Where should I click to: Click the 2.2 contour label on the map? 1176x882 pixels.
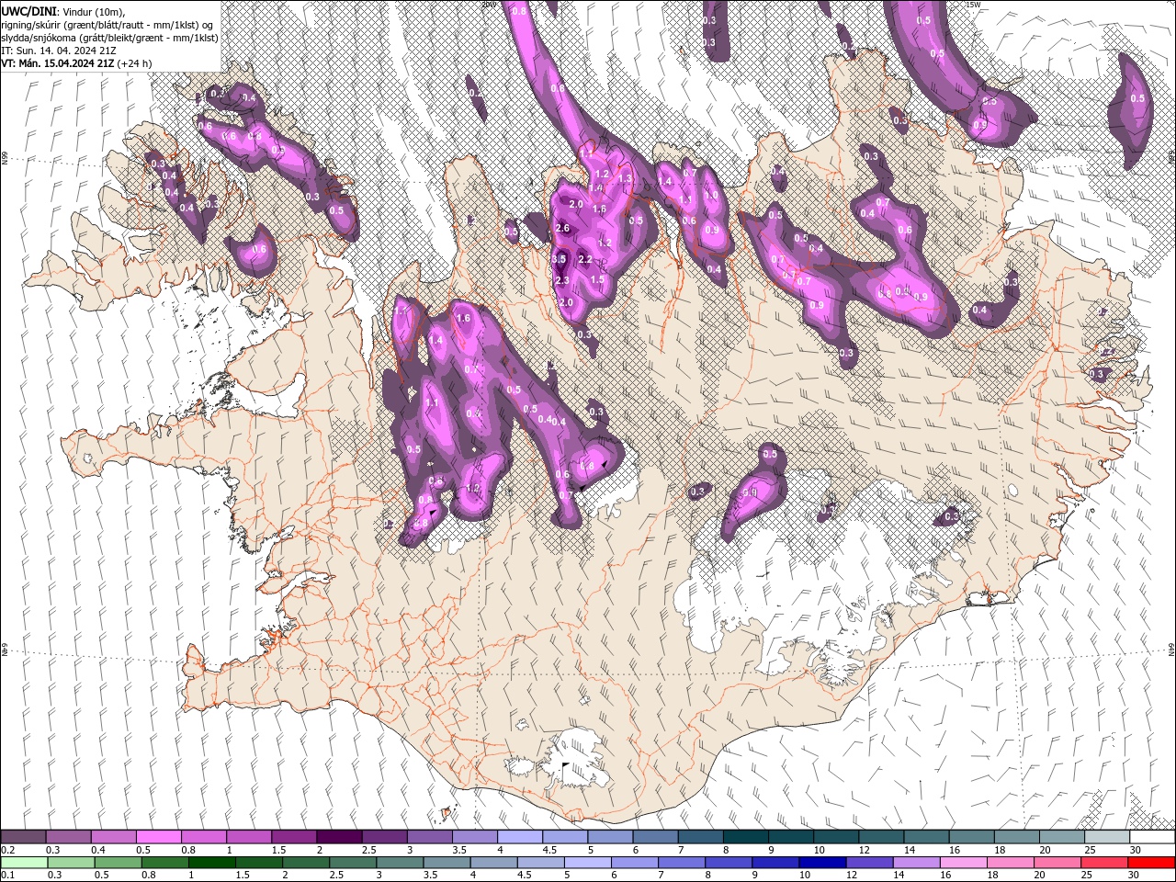[x=584, y=260]
